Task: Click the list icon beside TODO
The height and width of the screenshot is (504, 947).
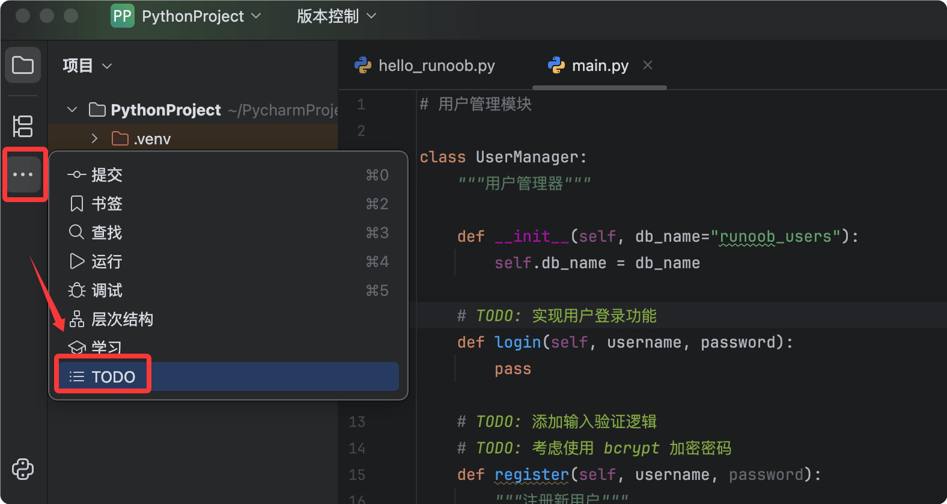Action: coord(76,377)
